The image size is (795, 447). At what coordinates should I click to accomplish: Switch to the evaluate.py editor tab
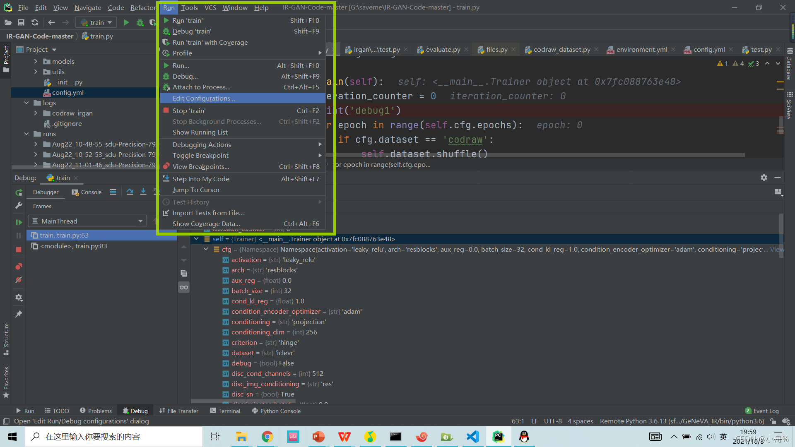pos(443,49)
